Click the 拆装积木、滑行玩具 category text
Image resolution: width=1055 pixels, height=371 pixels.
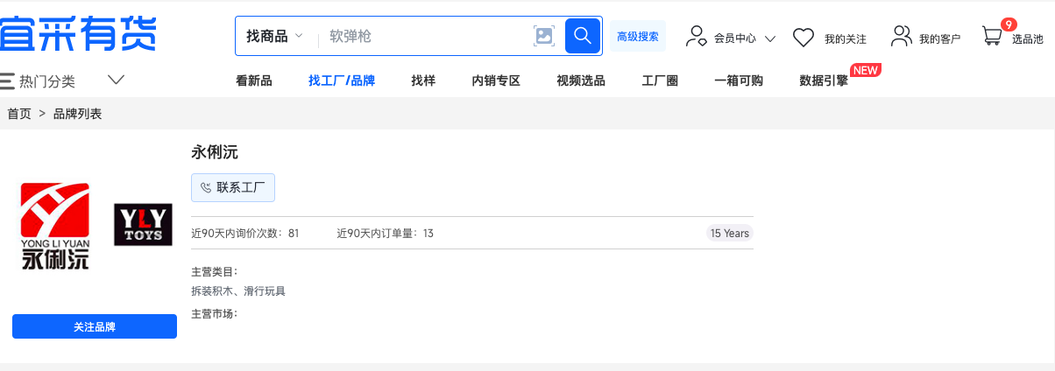tap(238, 291)
